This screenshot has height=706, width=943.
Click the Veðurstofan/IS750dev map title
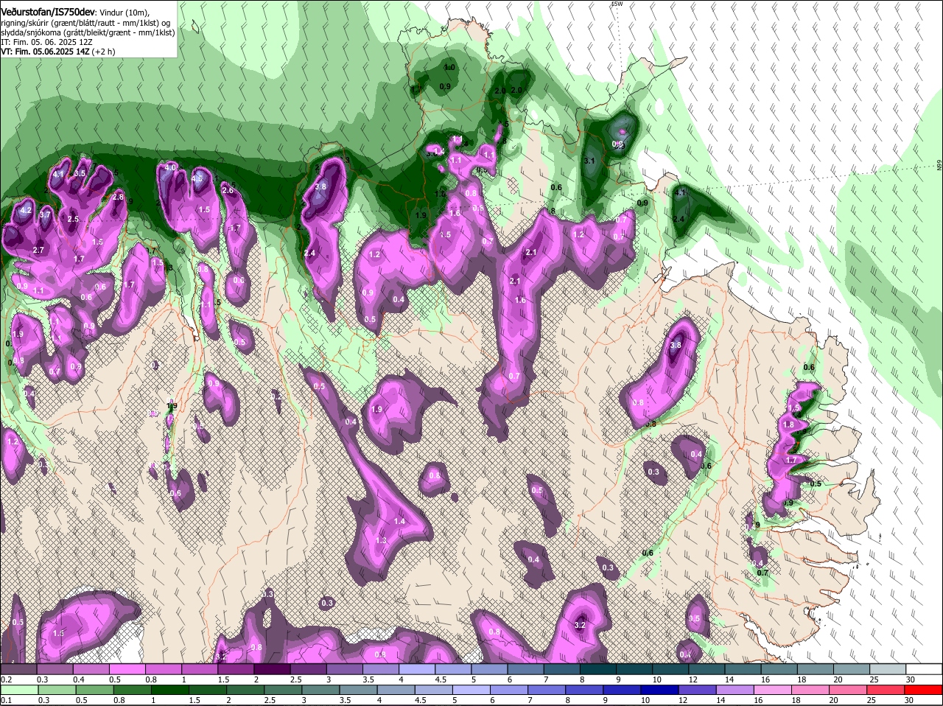point(48,12)
